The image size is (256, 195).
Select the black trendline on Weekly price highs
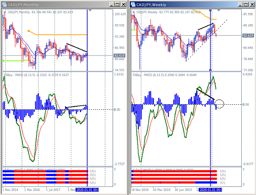(x=205, y=27)
